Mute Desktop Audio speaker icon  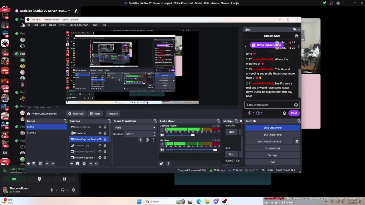coord(162,135)
